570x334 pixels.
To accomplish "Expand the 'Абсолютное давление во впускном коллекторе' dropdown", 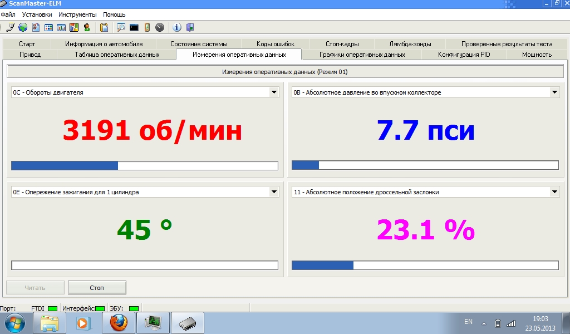I will pyautogui.click(x=554, y=92).
